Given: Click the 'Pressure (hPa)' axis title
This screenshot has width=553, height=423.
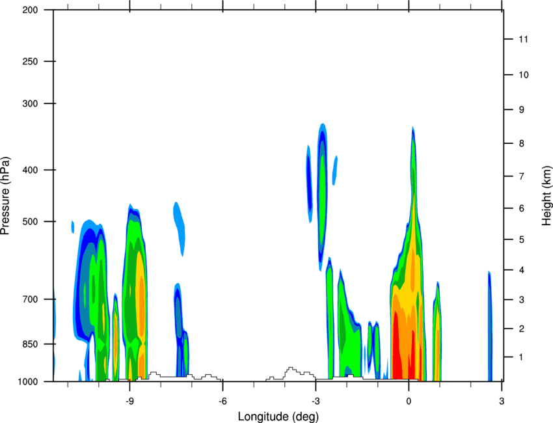Looking at the screenshot, I should [5, 196].
